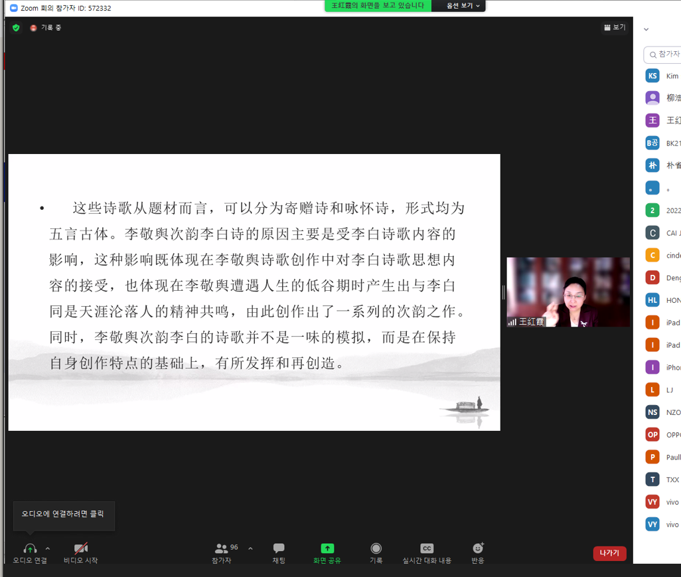Click the green share screen icon
The image size is (681, 577).
[x=327, y=548]
